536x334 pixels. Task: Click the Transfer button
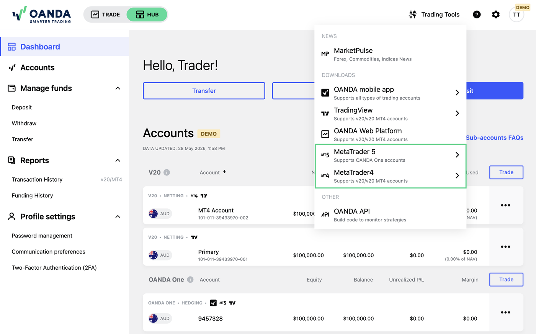click(x=204, y=91)
